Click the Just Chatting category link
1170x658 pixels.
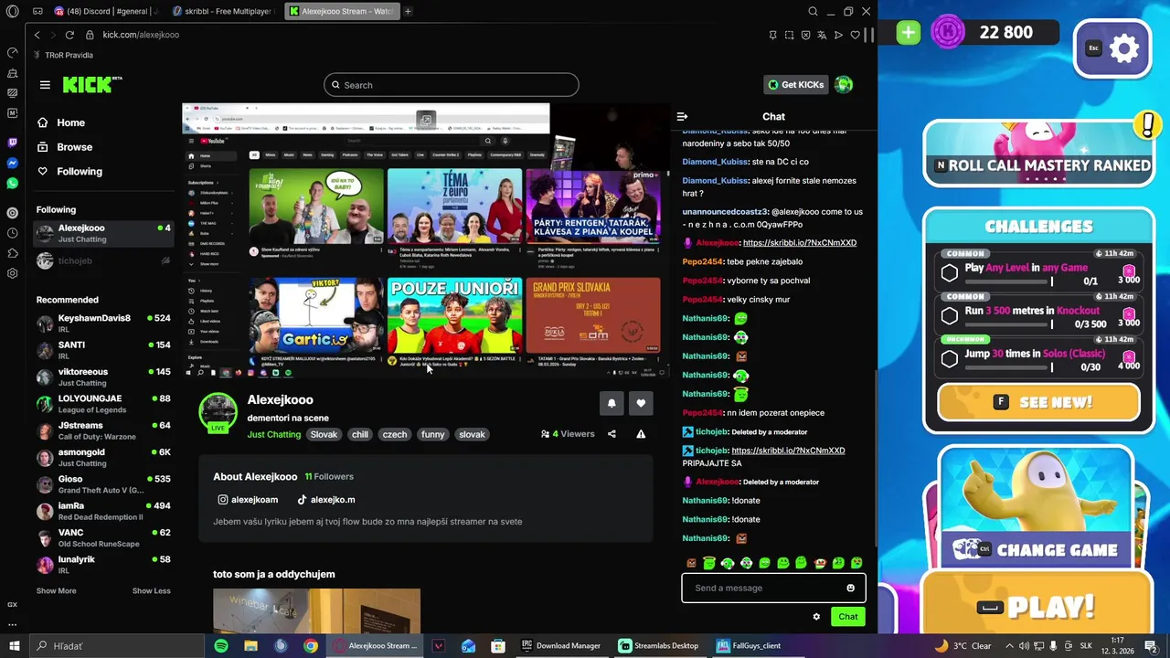273,434
